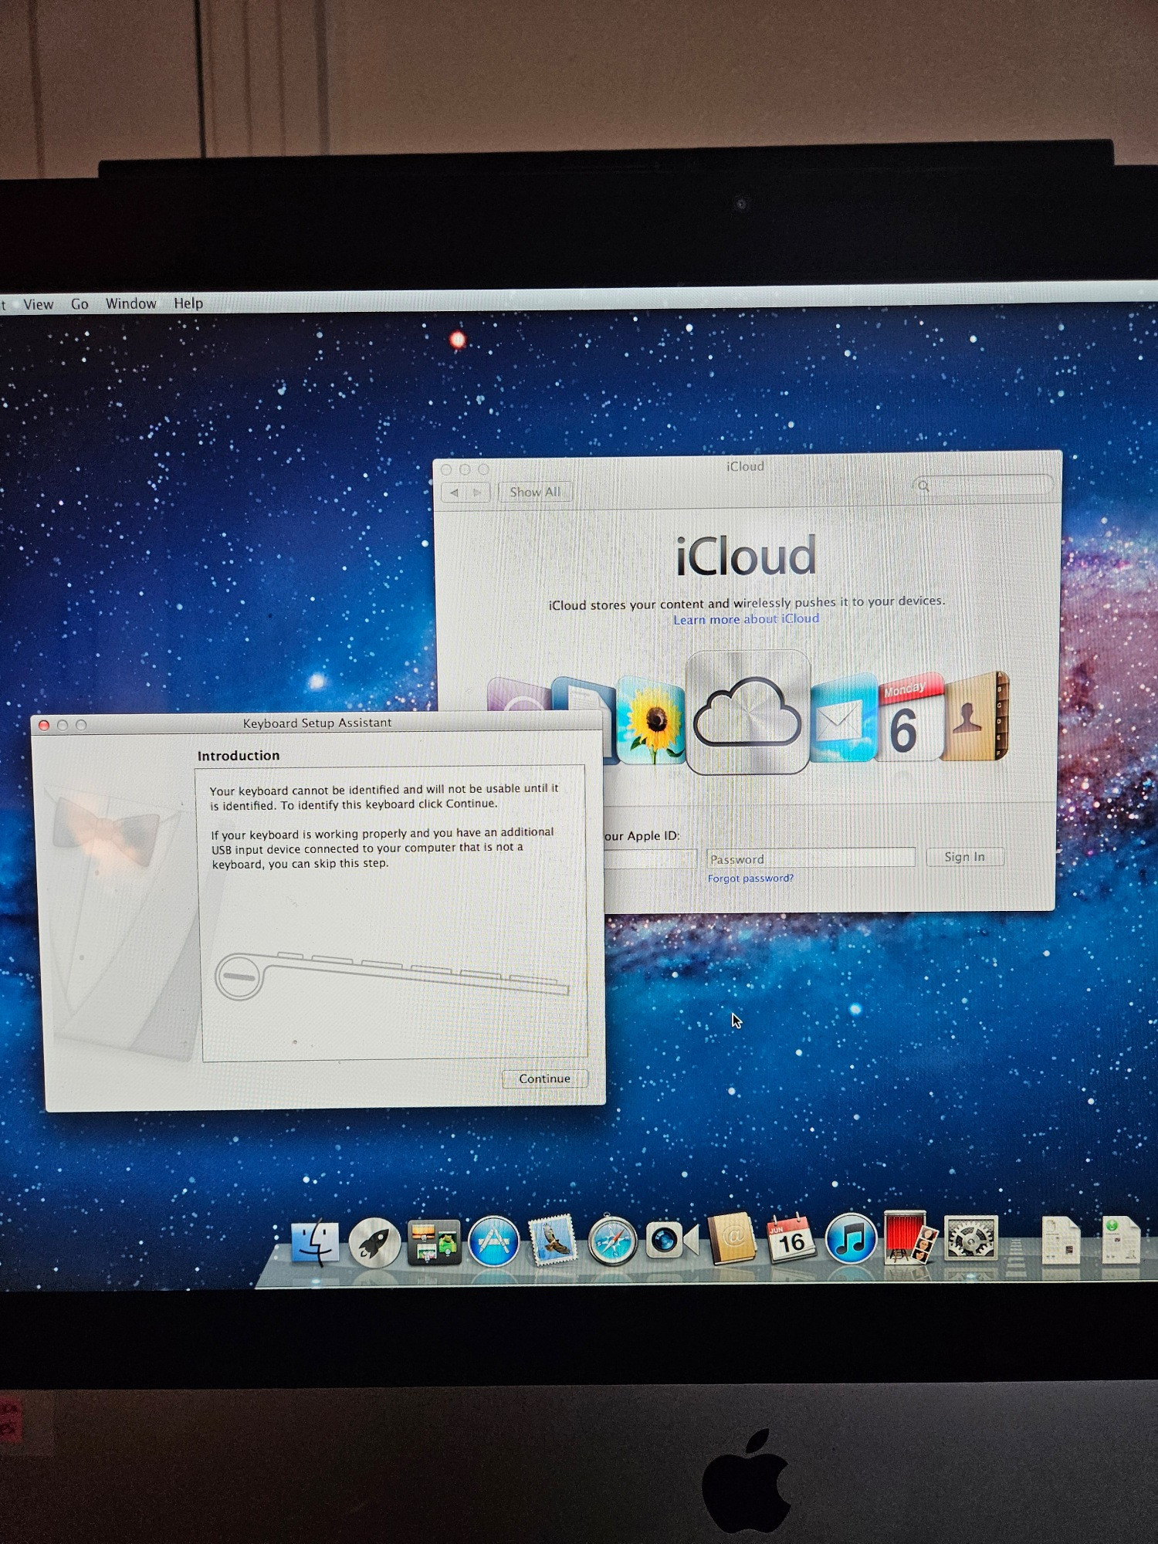The height and width of the screenshot is (1544, 1158).
Task: Open the View menu
Action: (39, 304)
